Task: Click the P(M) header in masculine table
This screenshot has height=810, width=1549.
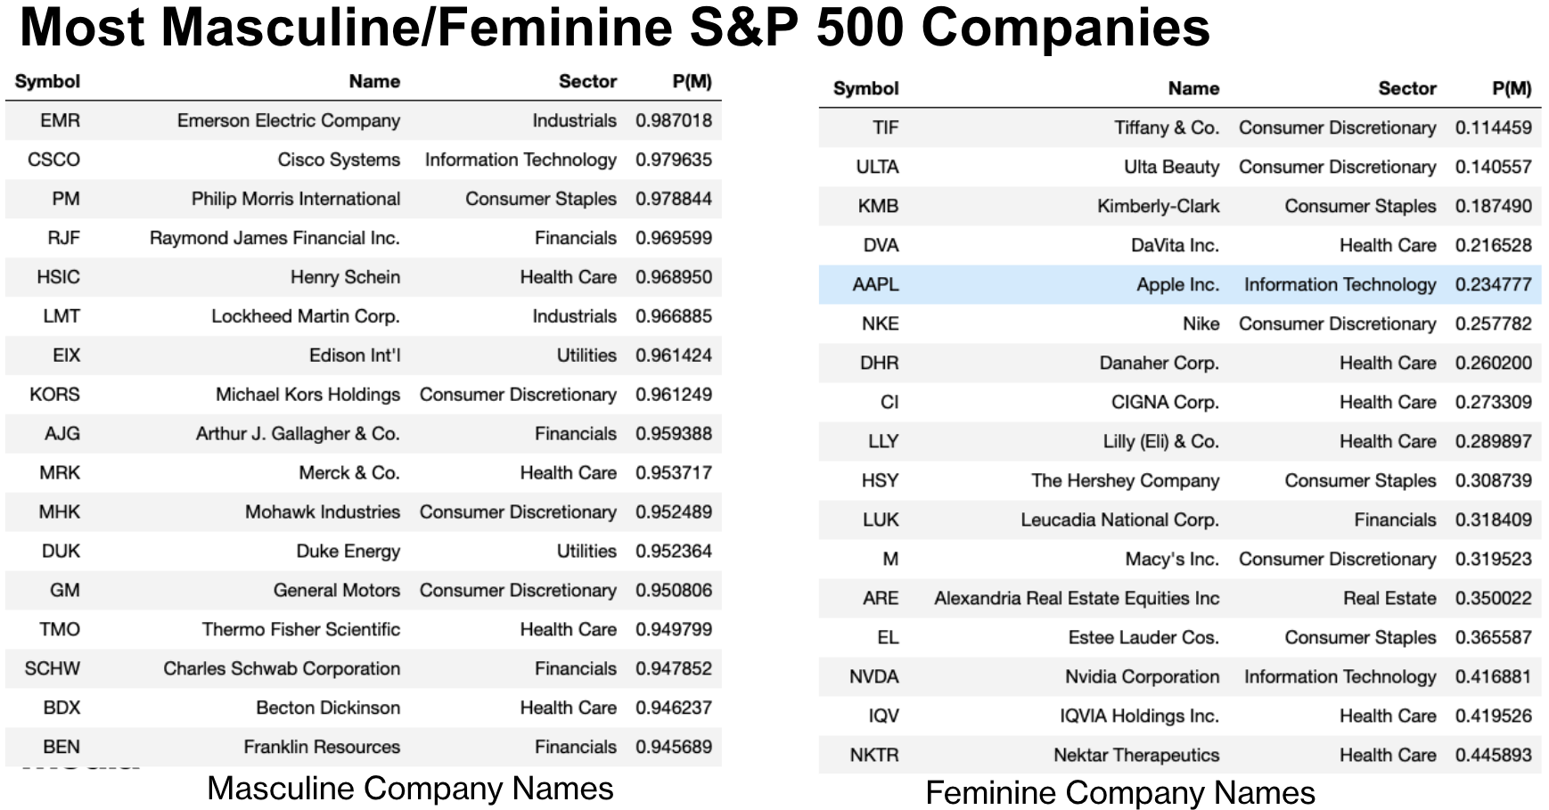Action: [692, 82]
